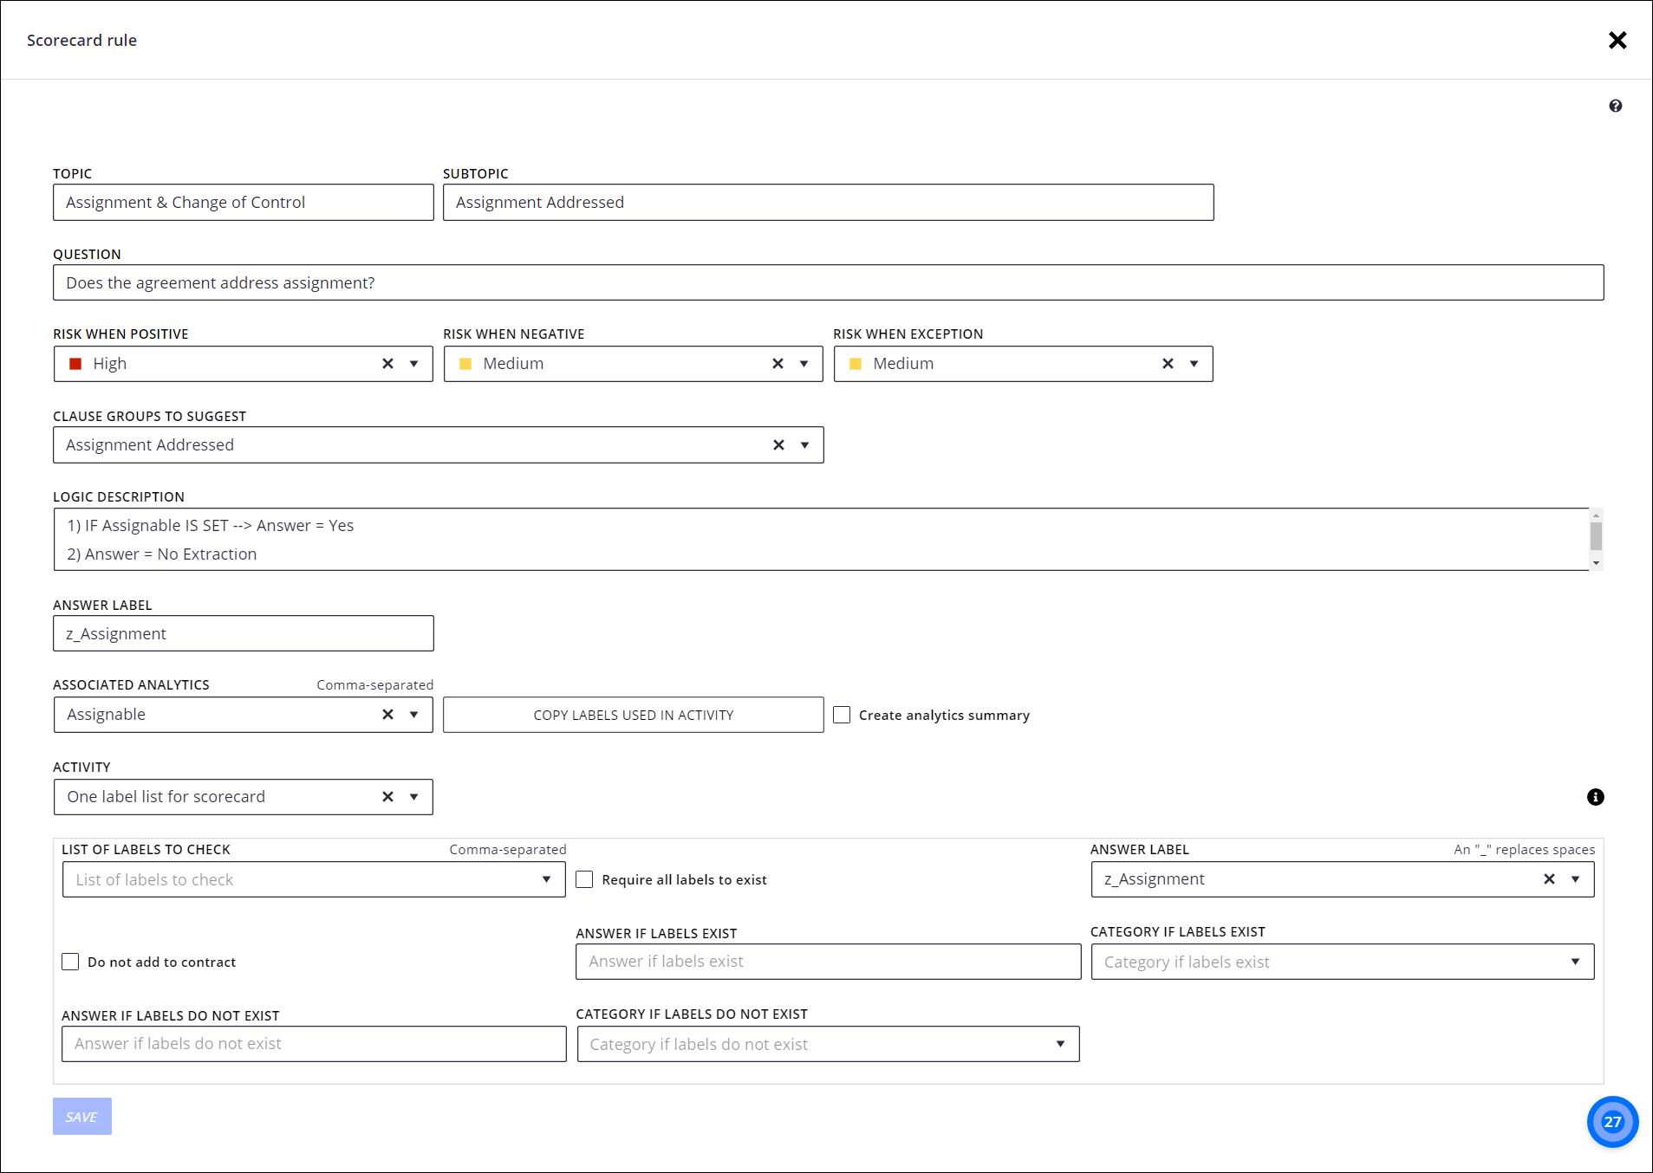Expand the Risk When Negative dropdown

803,363
